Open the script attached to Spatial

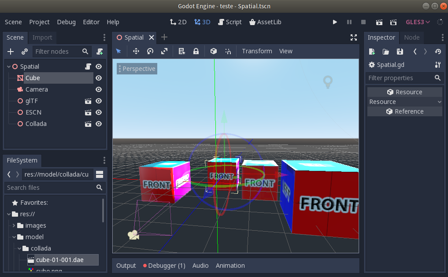pos(88,66)
